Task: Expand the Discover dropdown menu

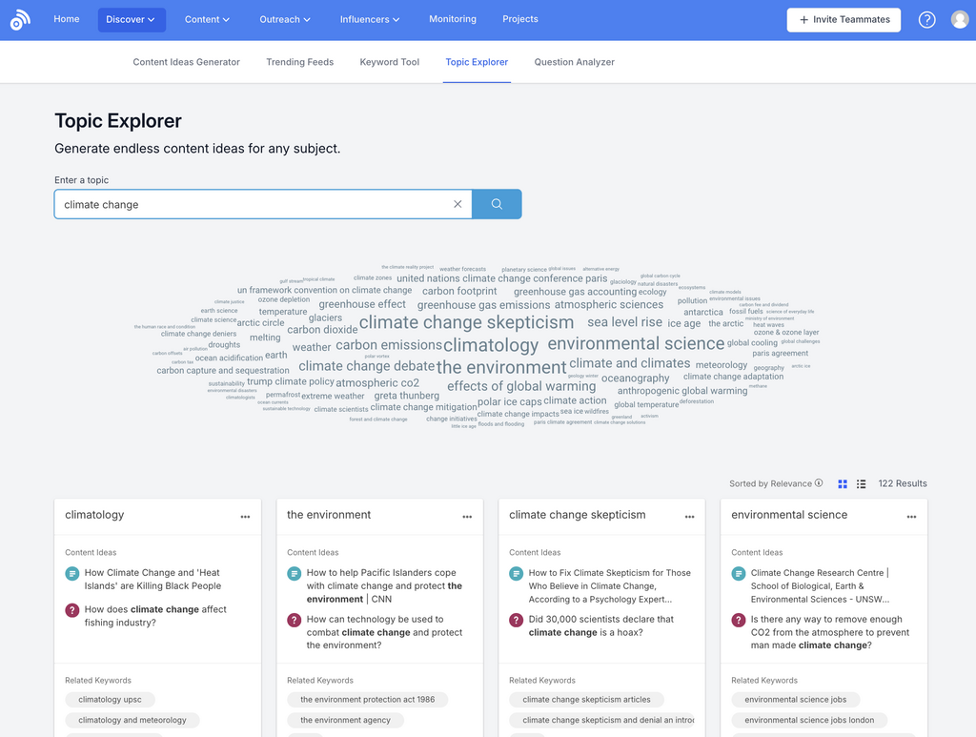Action: coord(132,20)
